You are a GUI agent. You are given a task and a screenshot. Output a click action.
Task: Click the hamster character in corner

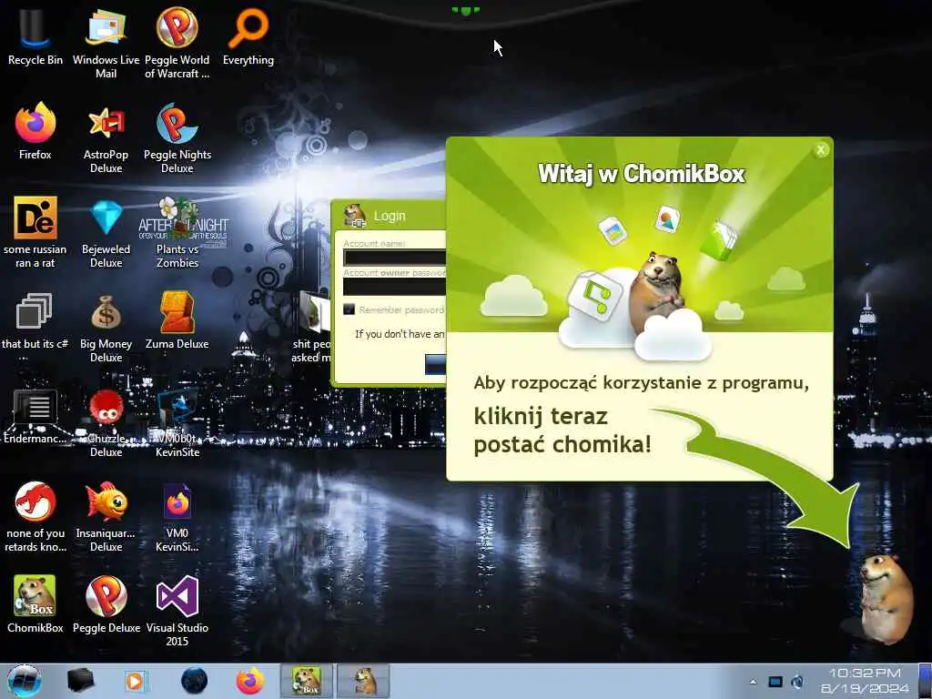885,599
